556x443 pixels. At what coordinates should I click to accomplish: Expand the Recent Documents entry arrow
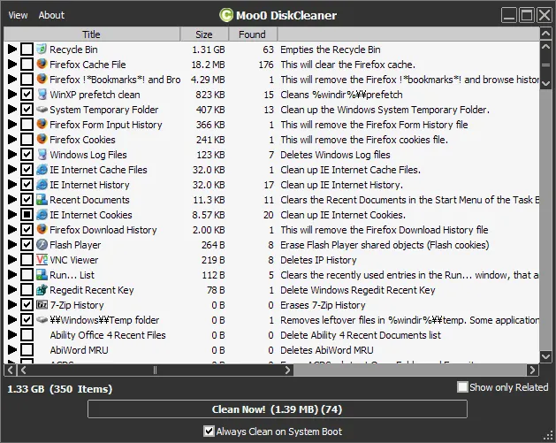pos(12,200)
